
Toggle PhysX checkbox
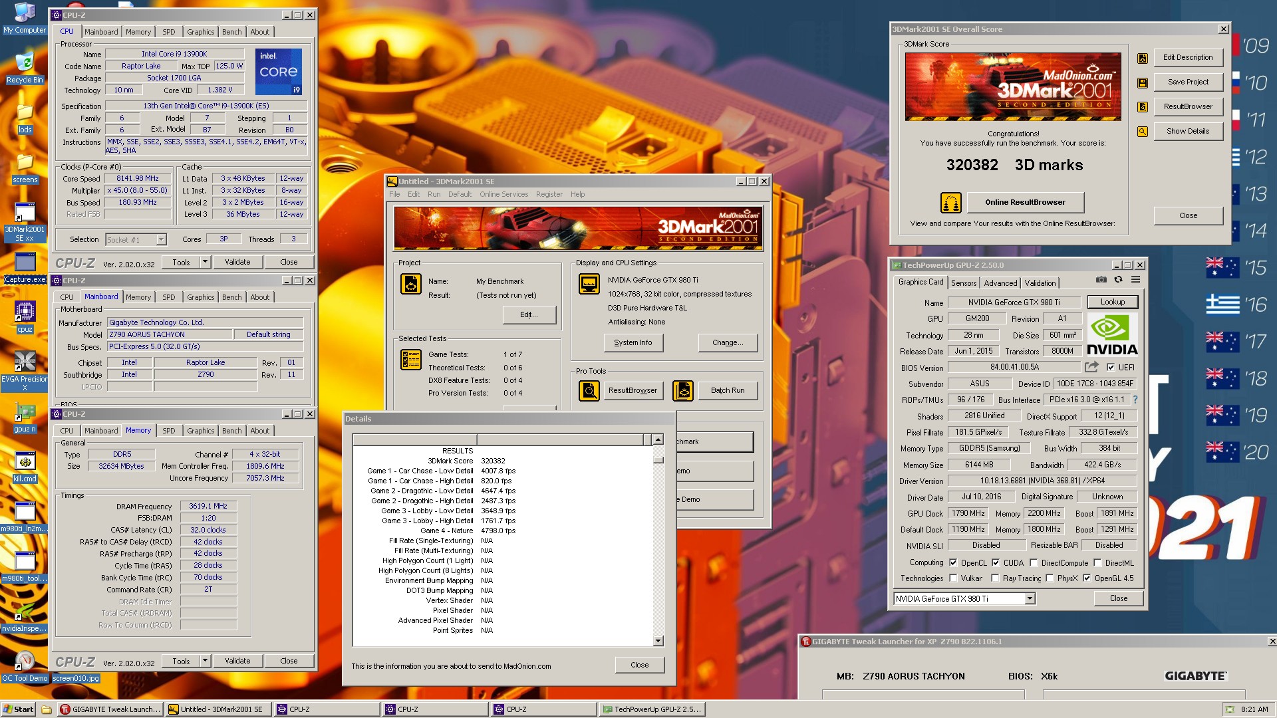coord(1050,578)
